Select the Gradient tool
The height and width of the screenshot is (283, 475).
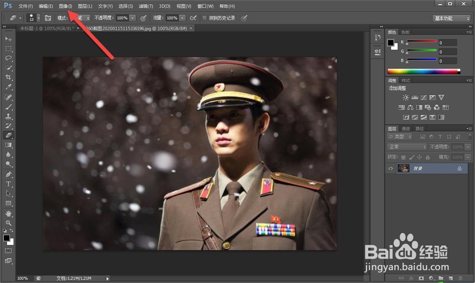pyautogui.click(x=8, y=145)
